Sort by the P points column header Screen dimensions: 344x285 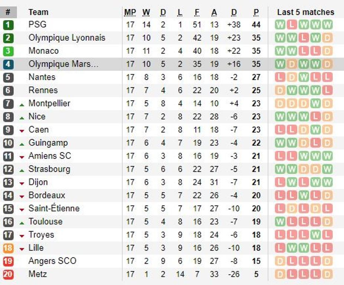(x=256, y=12)
